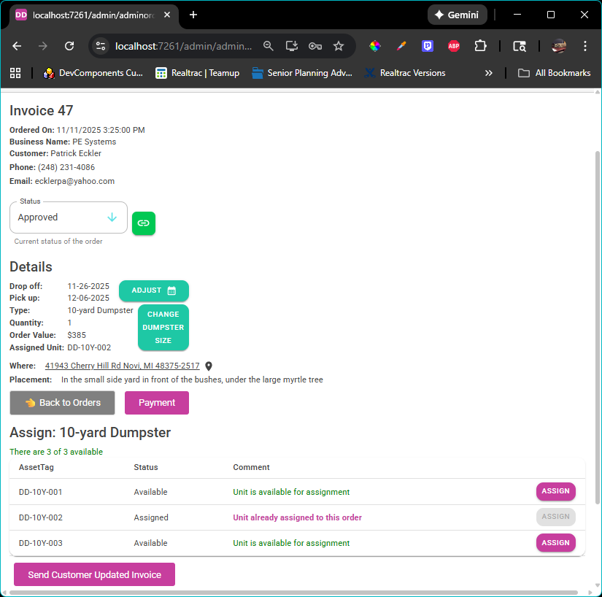This screenshot has width=602, height=597.
Task: Open Chrome's three-dot menu
Action: click(x=585, y=46)
